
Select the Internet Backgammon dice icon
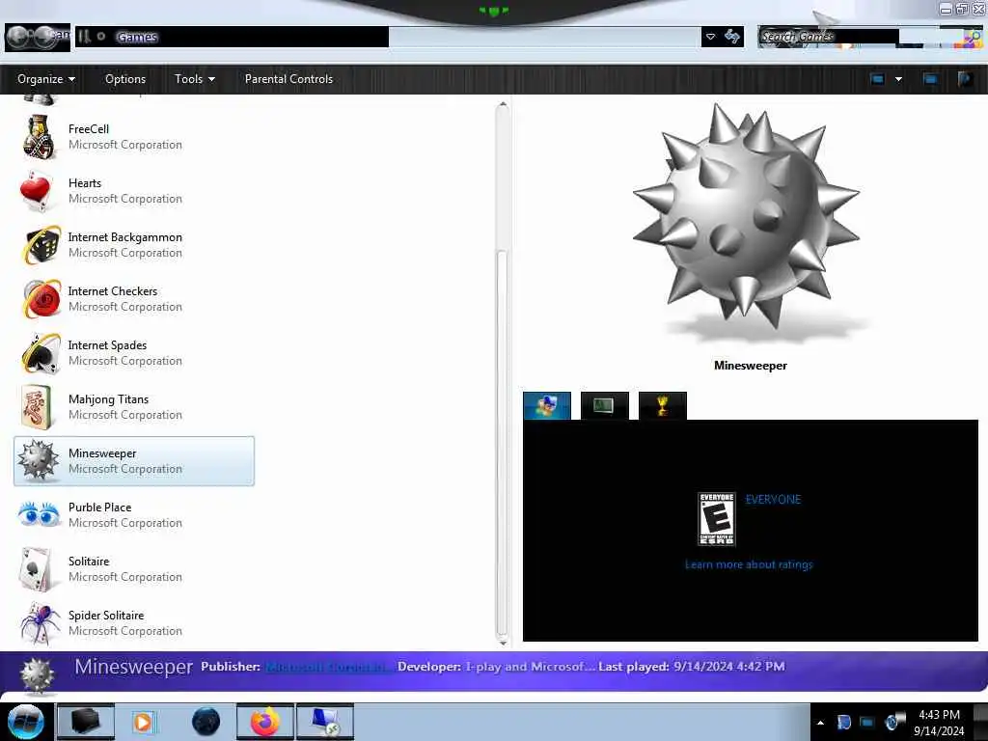tap(41, 245)
